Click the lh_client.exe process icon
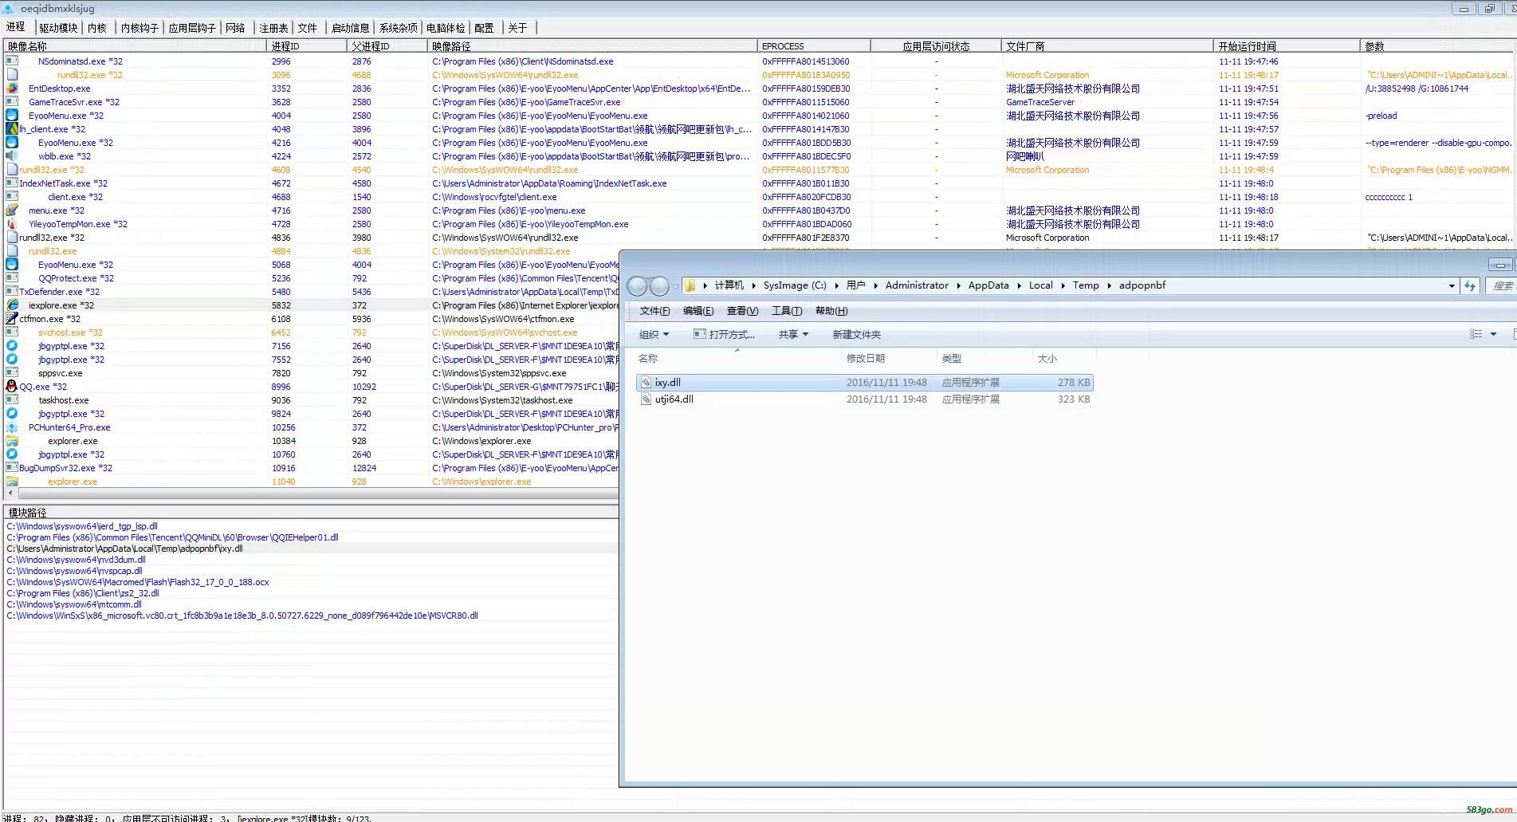 coord(12,129)
